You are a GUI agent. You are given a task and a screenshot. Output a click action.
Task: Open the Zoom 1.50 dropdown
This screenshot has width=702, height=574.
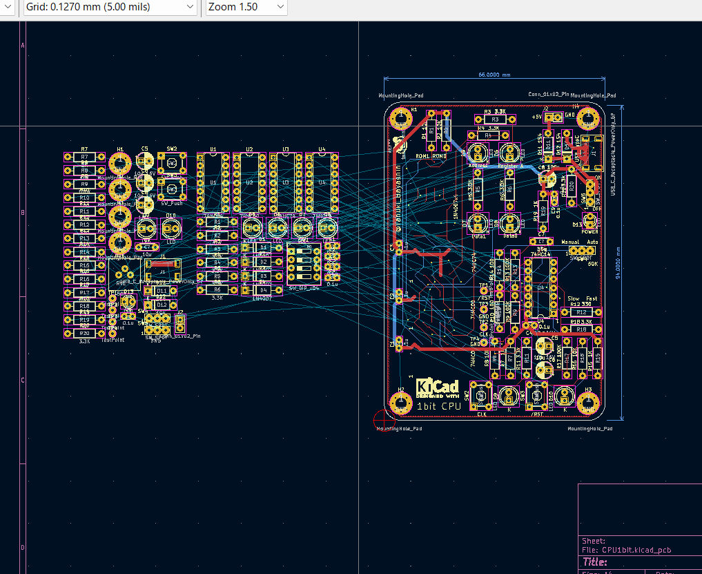pos(246,7)
